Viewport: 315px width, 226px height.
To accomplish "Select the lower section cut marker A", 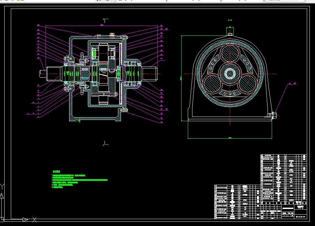I will click(106, 143).
